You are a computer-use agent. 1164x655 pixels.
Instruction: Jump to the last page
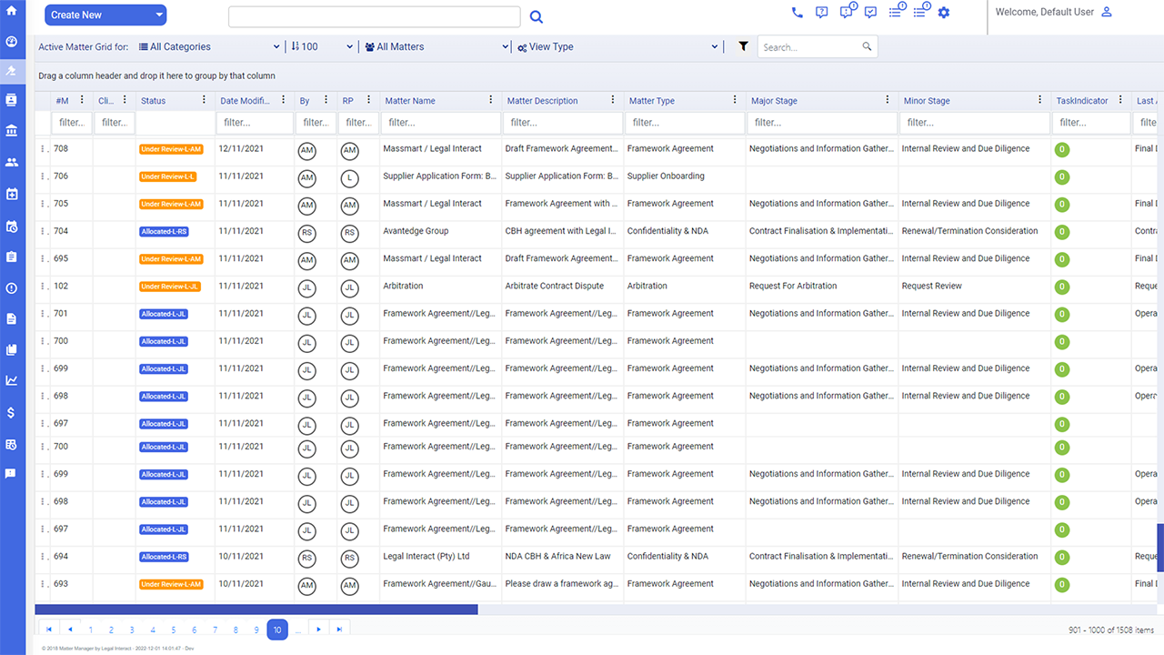point(339,630)
